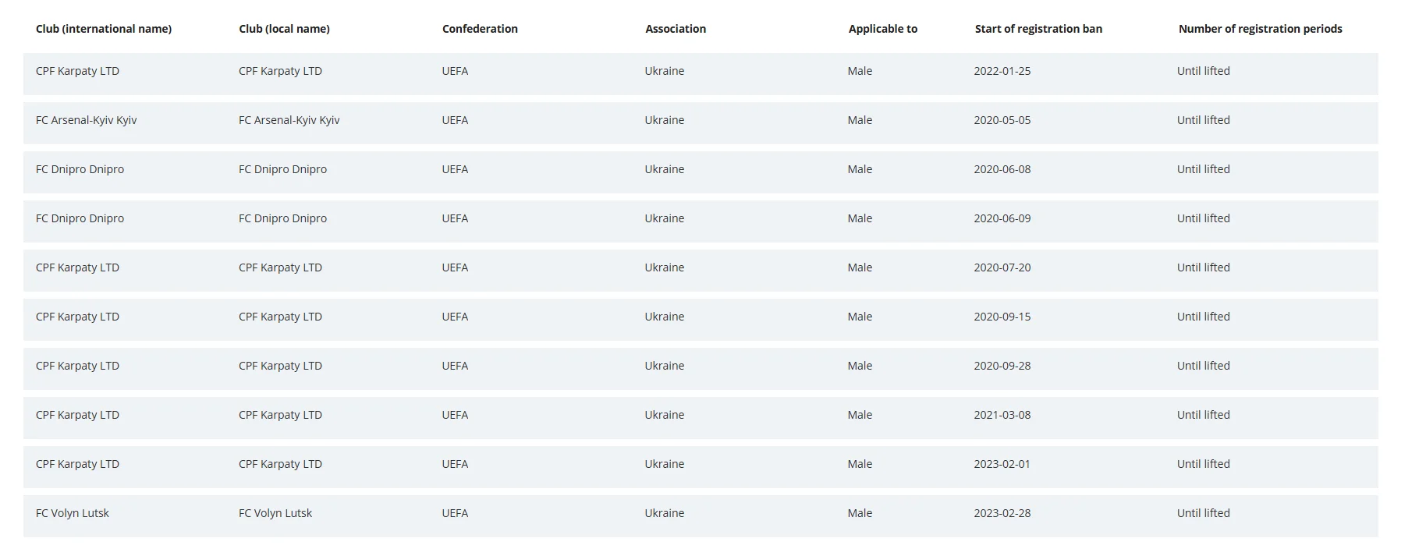Click FC Arsenal-Kyiv Kyiv in local name column
Viewport: 1419px width, 549px height.
coord(289,120)
